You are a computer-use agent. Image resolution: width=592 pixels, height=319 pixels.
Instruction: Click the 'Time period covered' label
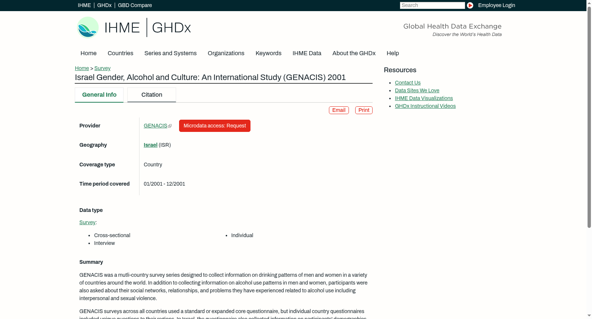click(x=104, y=184)
